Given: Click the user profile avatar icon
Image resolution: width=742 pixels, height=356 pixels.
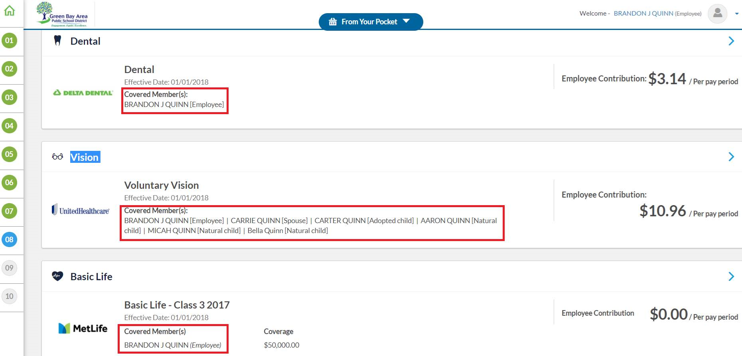Looking at the screenshot, I should [717, 14].
